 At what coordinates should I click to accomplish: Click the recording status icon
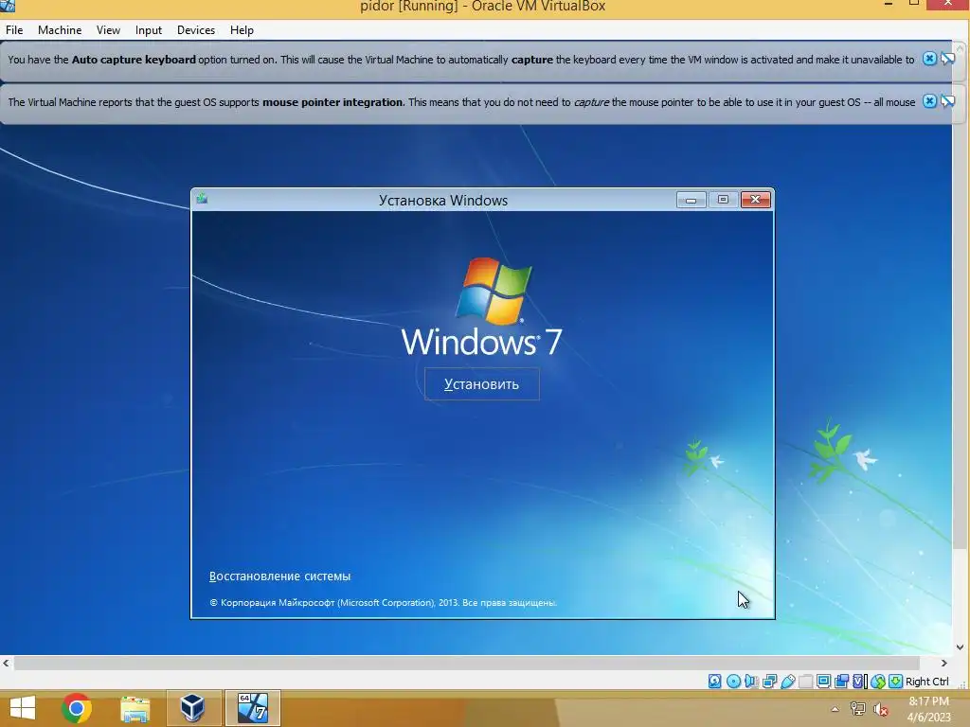point(841,682)
